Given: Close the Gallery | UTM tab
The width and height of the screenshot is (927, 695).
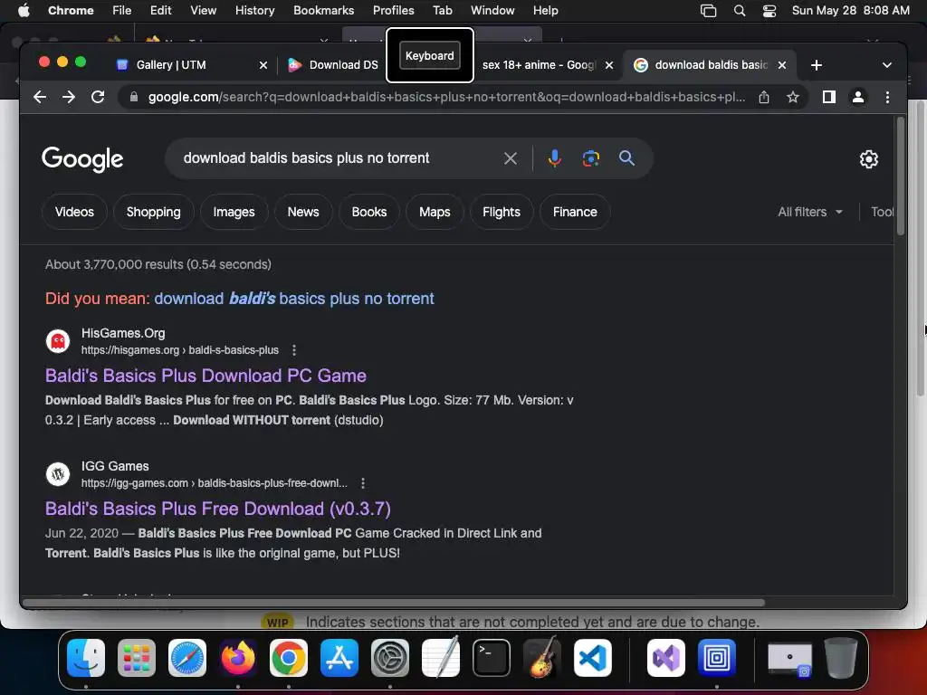Looking at the screenshot, I should click(263, 65).
